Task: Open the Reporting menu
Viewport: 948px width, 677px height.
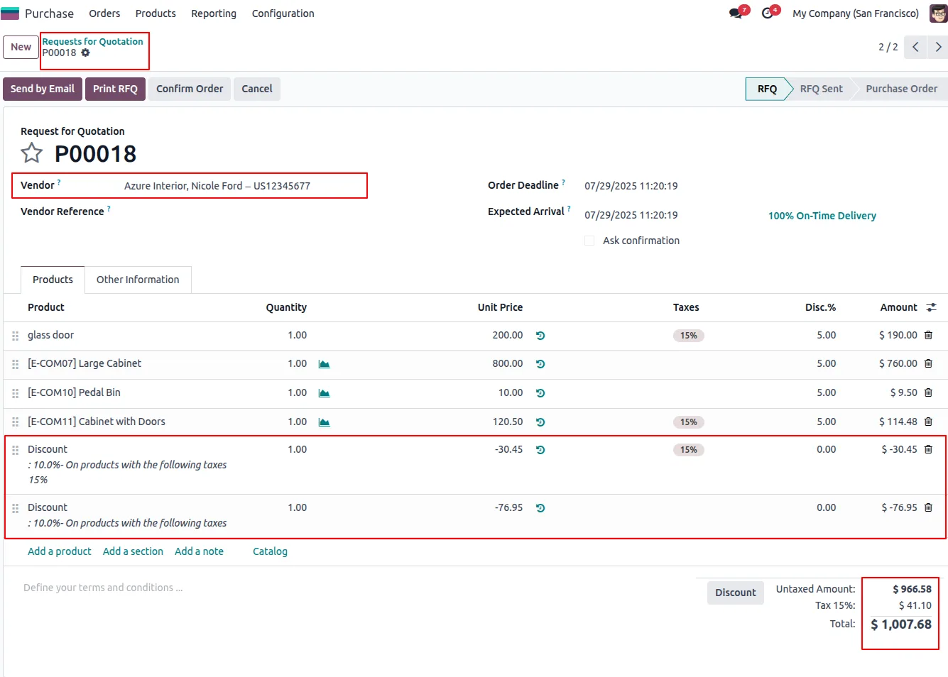Action: (x=214, y=13)
